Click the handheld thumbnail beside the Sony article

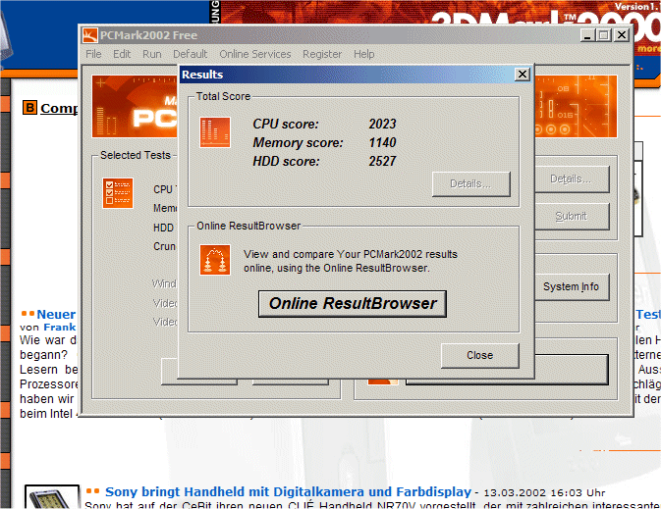pos(52,497)
